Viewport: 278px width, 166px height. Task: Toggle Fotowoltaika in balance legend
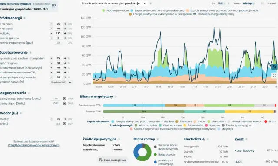click(193, 125)
